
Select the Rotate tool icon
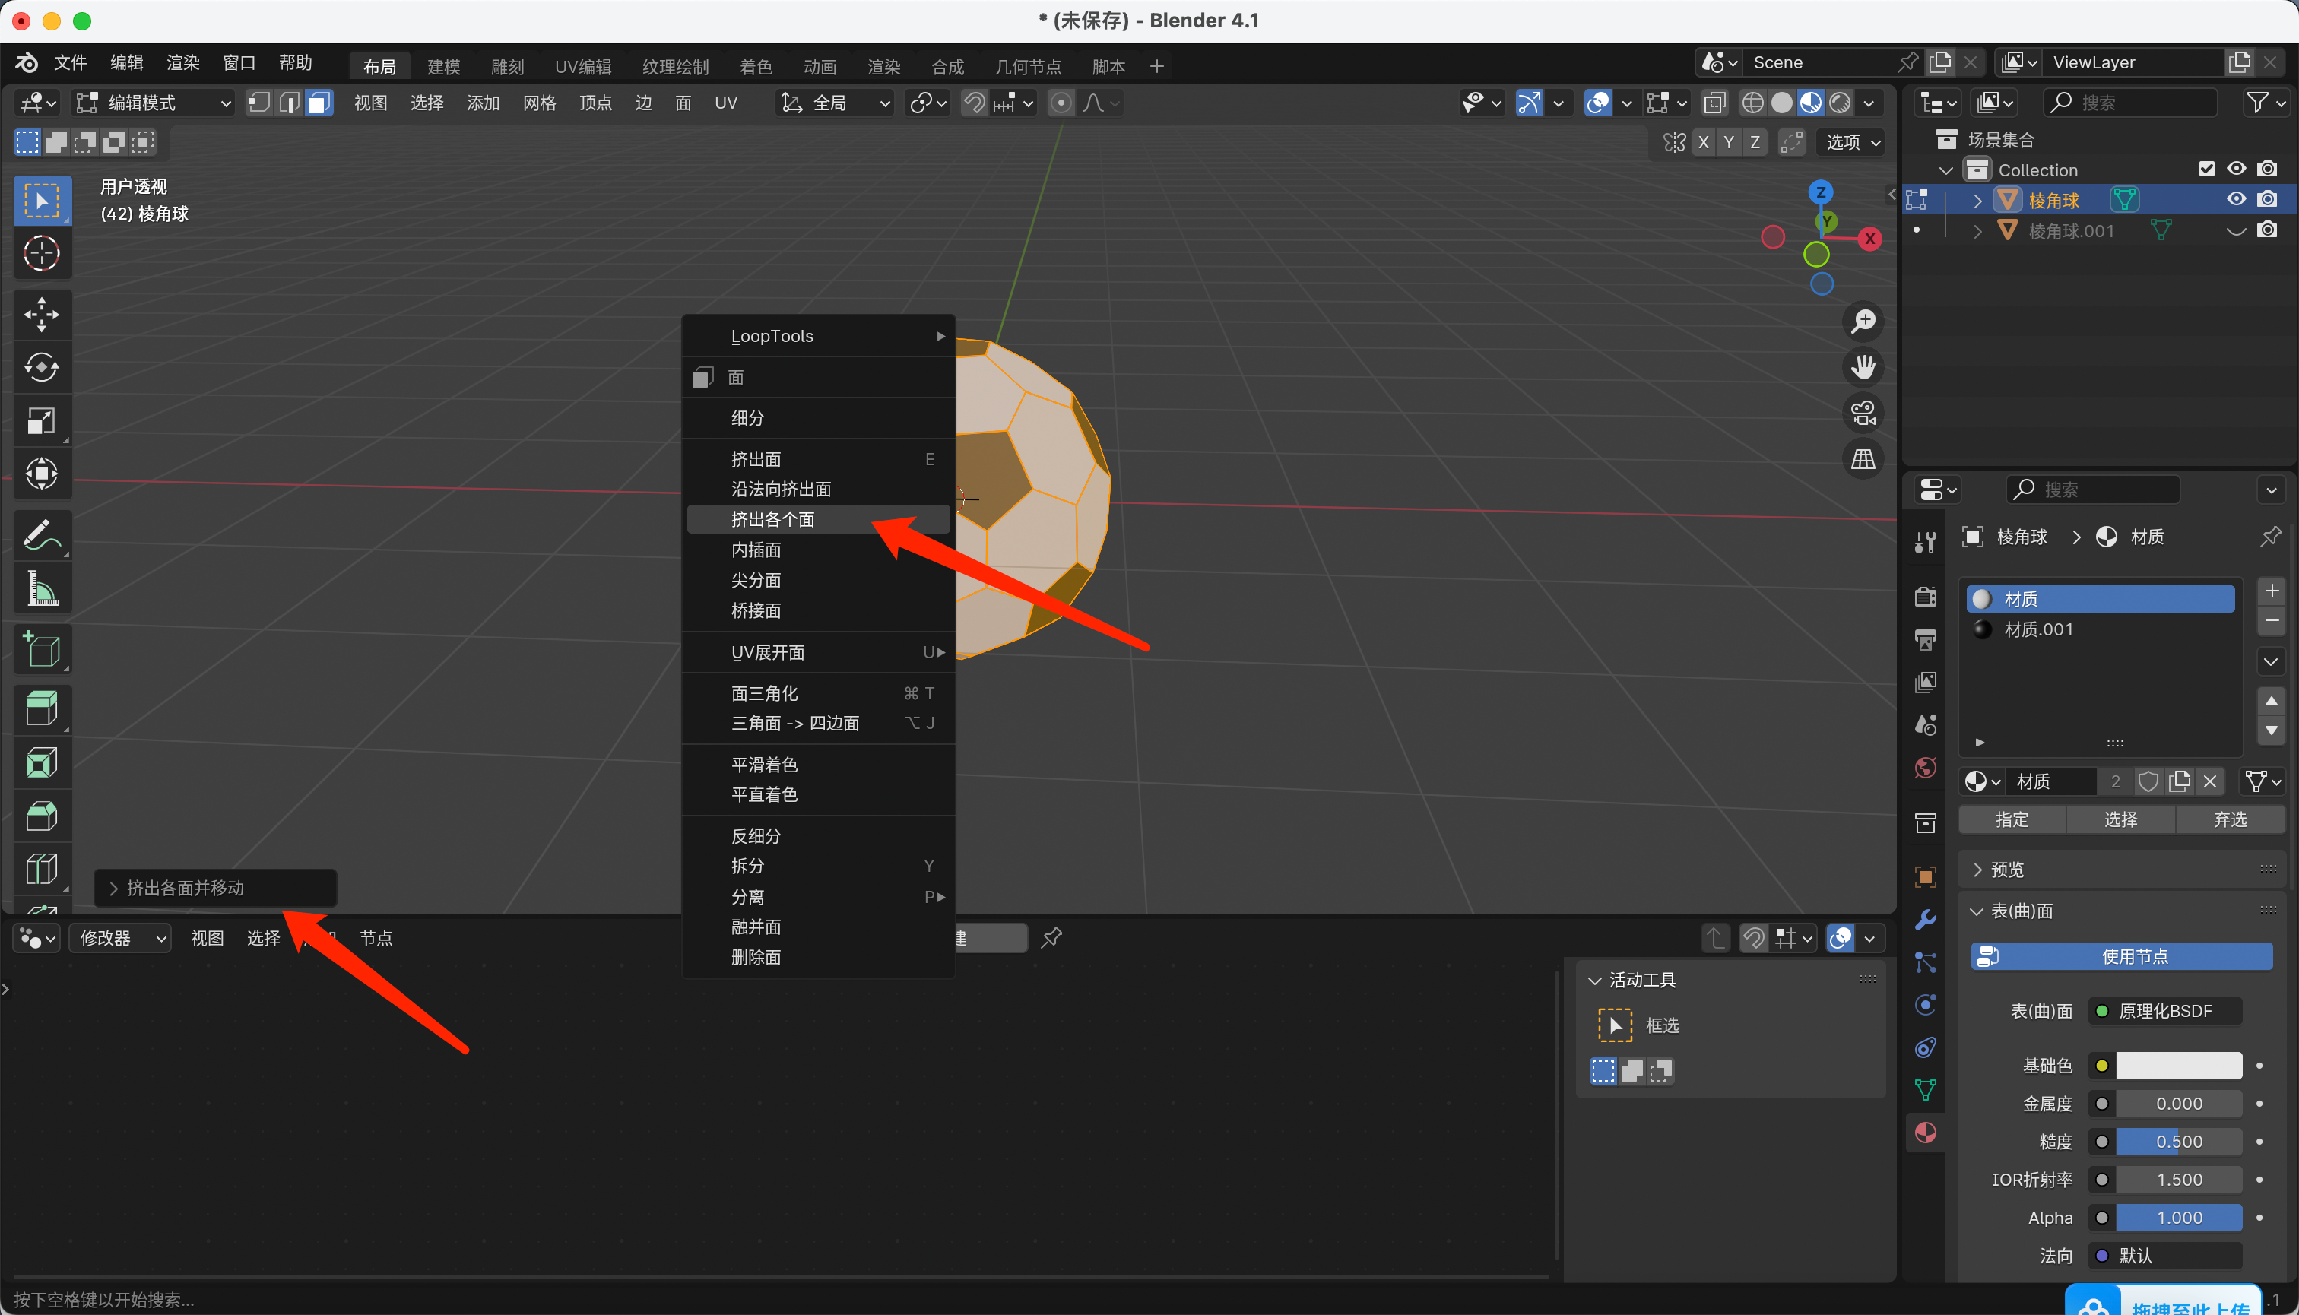click(x=42, y=368)
